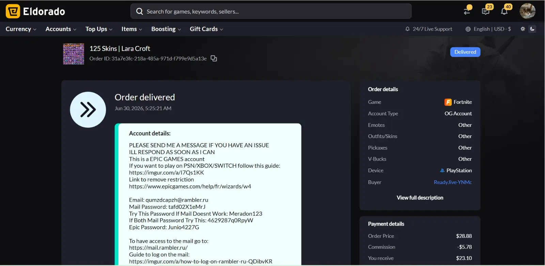Switch to dark theme moon icon
Screen dimensions: 545x266
click(x=532, y=29)
